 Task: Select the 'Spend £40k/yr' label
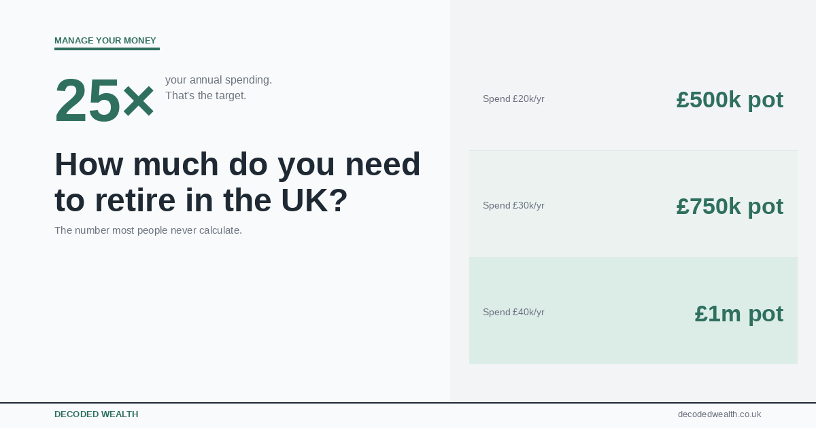click(x=513, y=313)
